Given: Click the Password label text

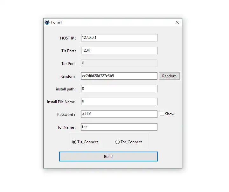Looking at the screenshot, I should [x=66, y=115].
